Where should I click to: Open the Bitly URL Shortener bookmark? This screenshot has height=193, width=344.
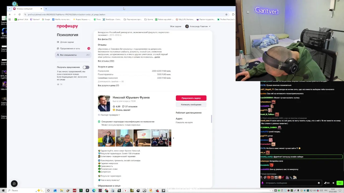tap(185, 19)
